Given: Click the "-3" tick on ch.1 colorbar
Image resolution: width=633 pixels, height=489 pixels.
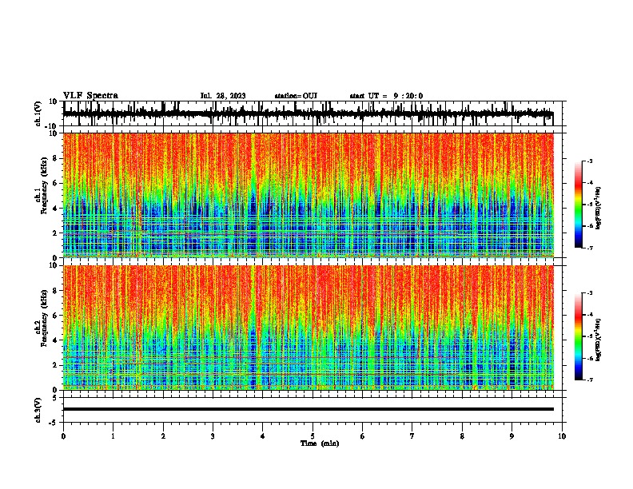Looking at the screenshot, I should click(x=590, y=161).
